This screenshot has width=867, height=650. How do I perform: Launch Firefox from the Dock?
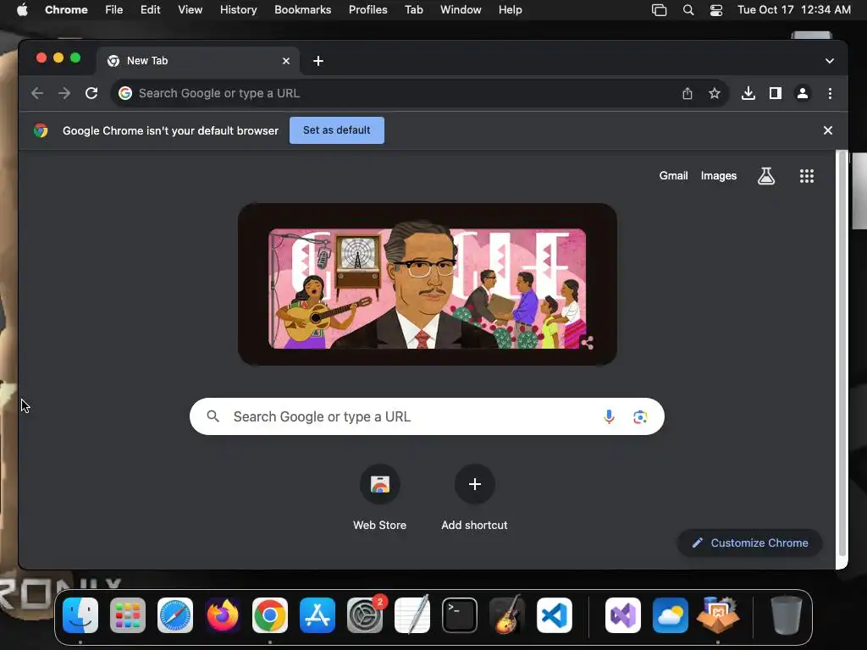[x=223, y=615]
